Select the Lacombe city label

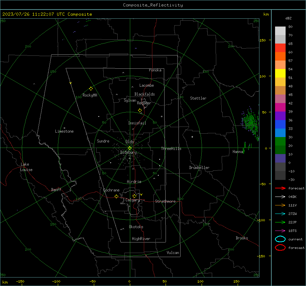[x=147, y=85]
